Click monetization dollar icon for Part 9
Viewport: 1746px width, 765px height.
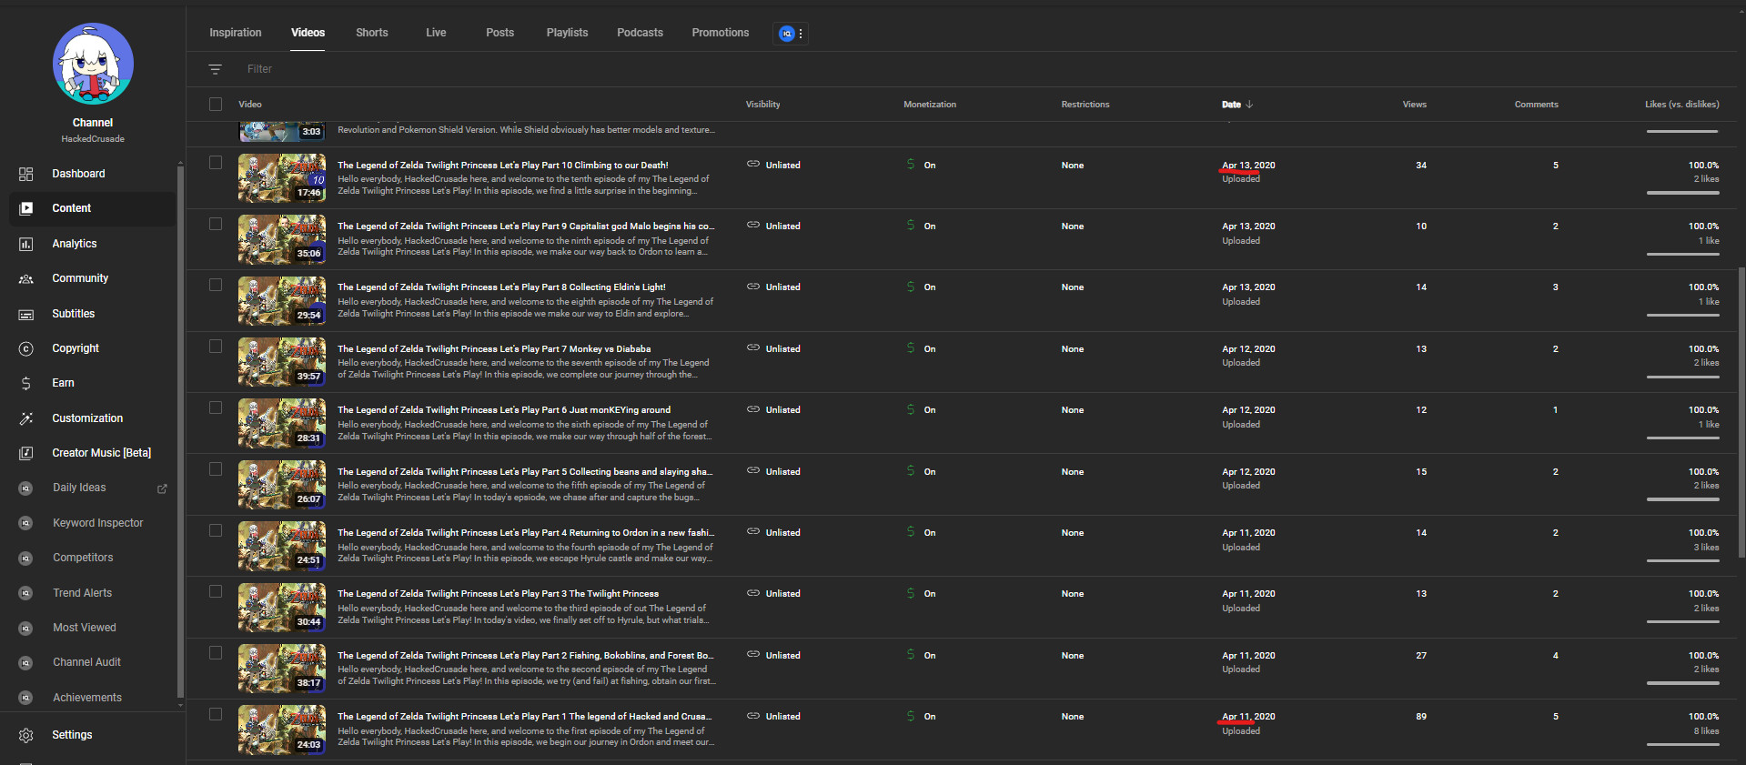coord(911,226)
